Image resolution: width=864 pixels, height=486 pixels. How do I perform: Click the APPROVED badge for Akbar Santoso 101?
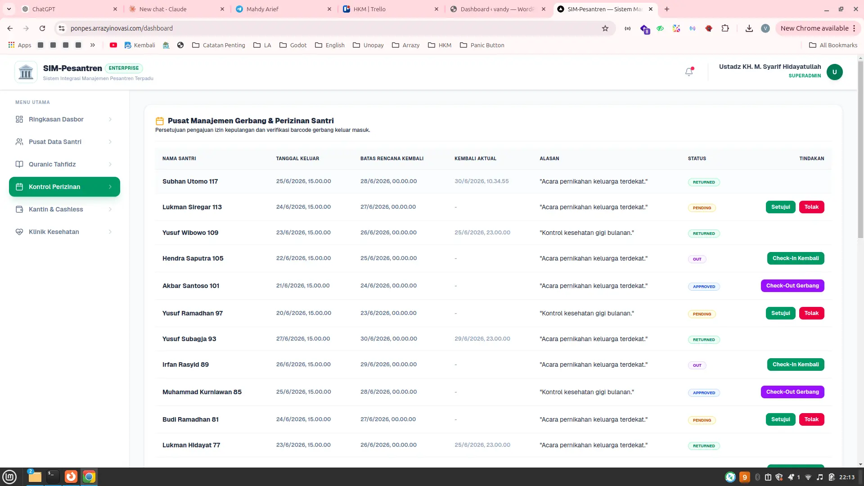(x=704, y=287)
